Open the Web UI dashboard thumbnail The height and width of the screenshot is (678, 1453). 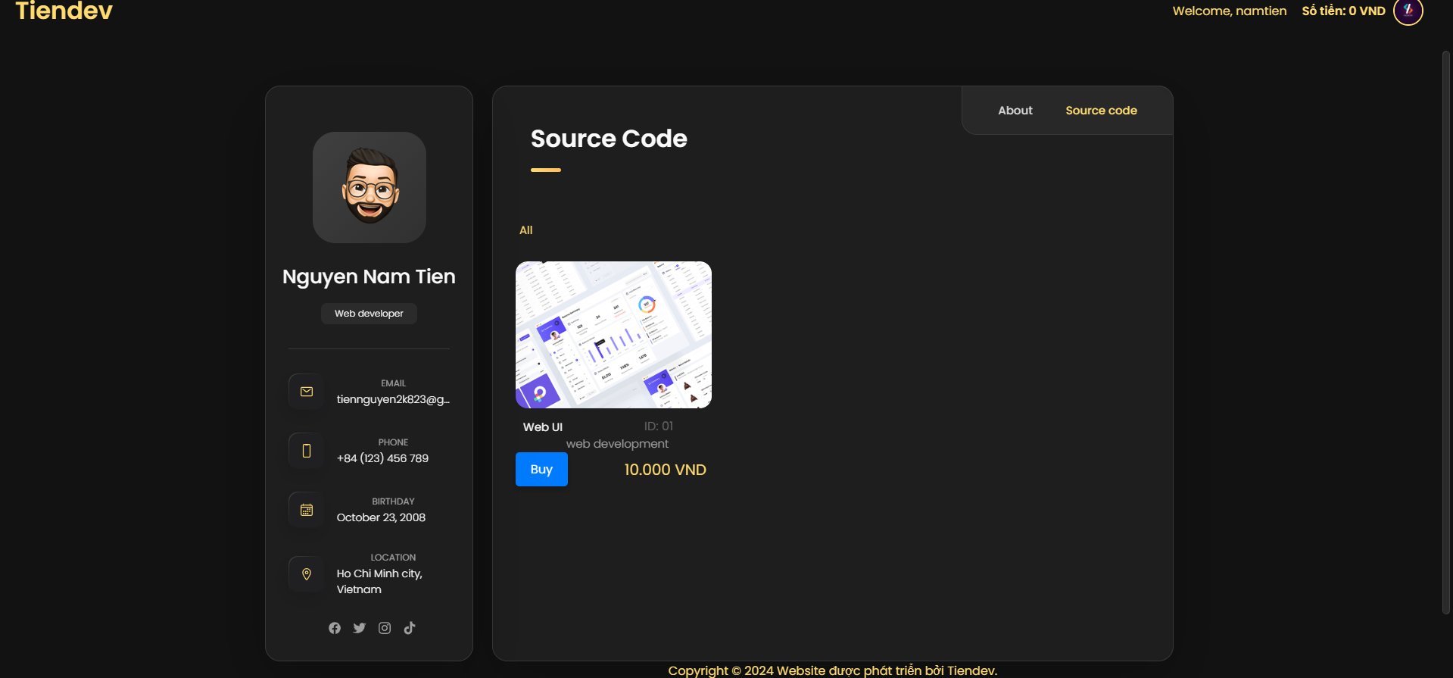(613, 335)
